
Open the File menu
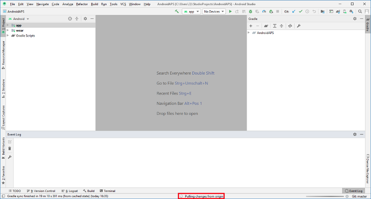tap(12, 4)
